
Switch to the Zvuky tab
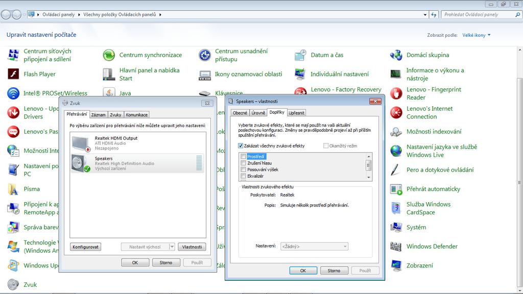pos(115,115)
